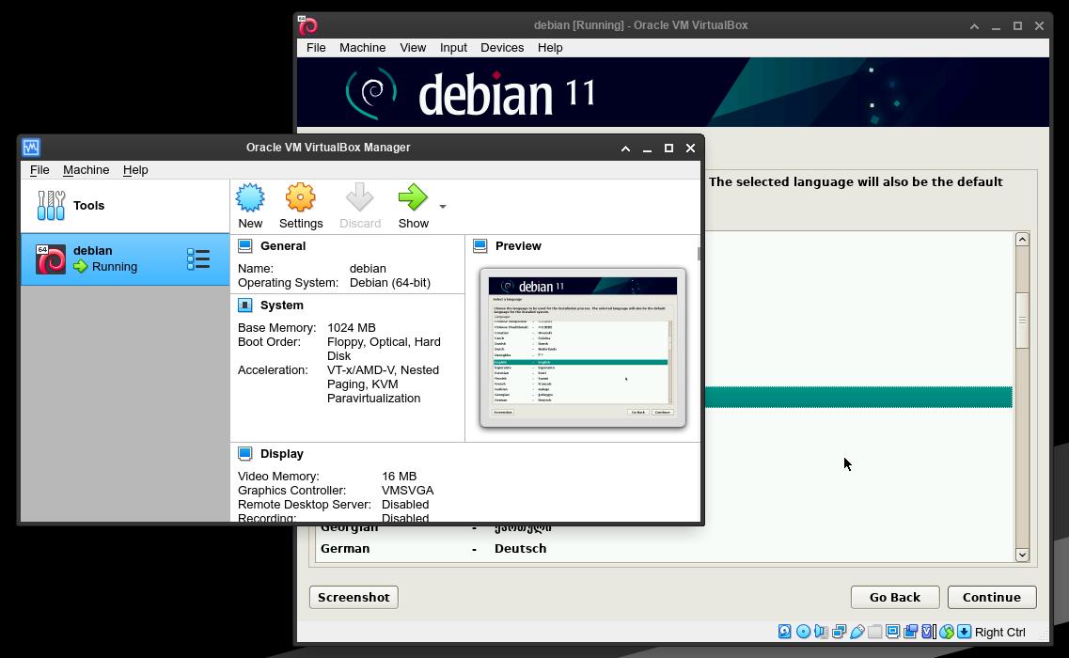Open Help menu in VirtualBox Manager
The image size is (1069, 658).
pyautogui.click(x=135, y=170)
